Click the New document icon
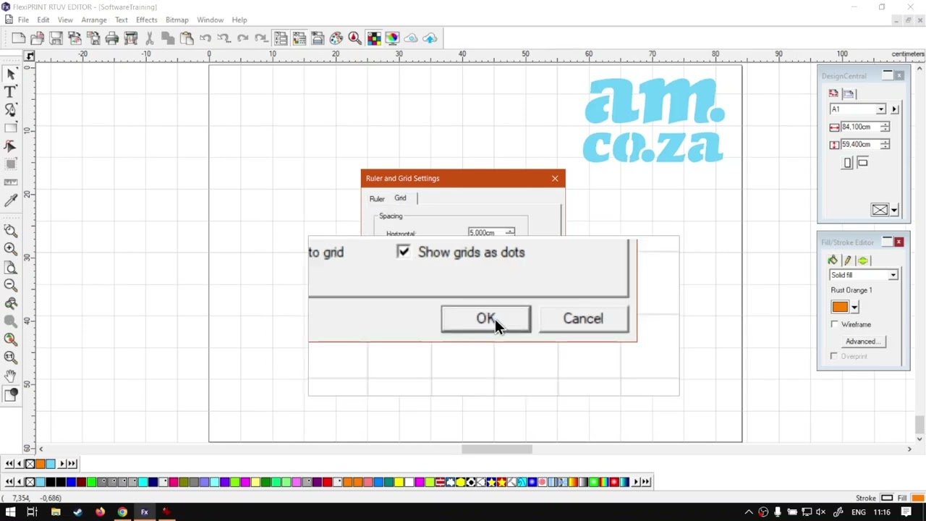 pyautogui.click(x=19, y=38)
